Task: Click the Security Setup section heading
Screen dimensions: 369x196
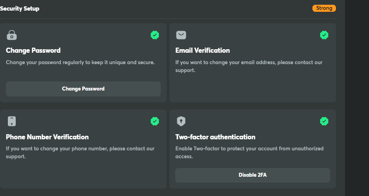Action: click(20, 8)
